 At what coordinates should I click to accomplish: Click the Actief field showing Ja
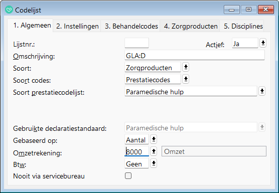(245, 43)
